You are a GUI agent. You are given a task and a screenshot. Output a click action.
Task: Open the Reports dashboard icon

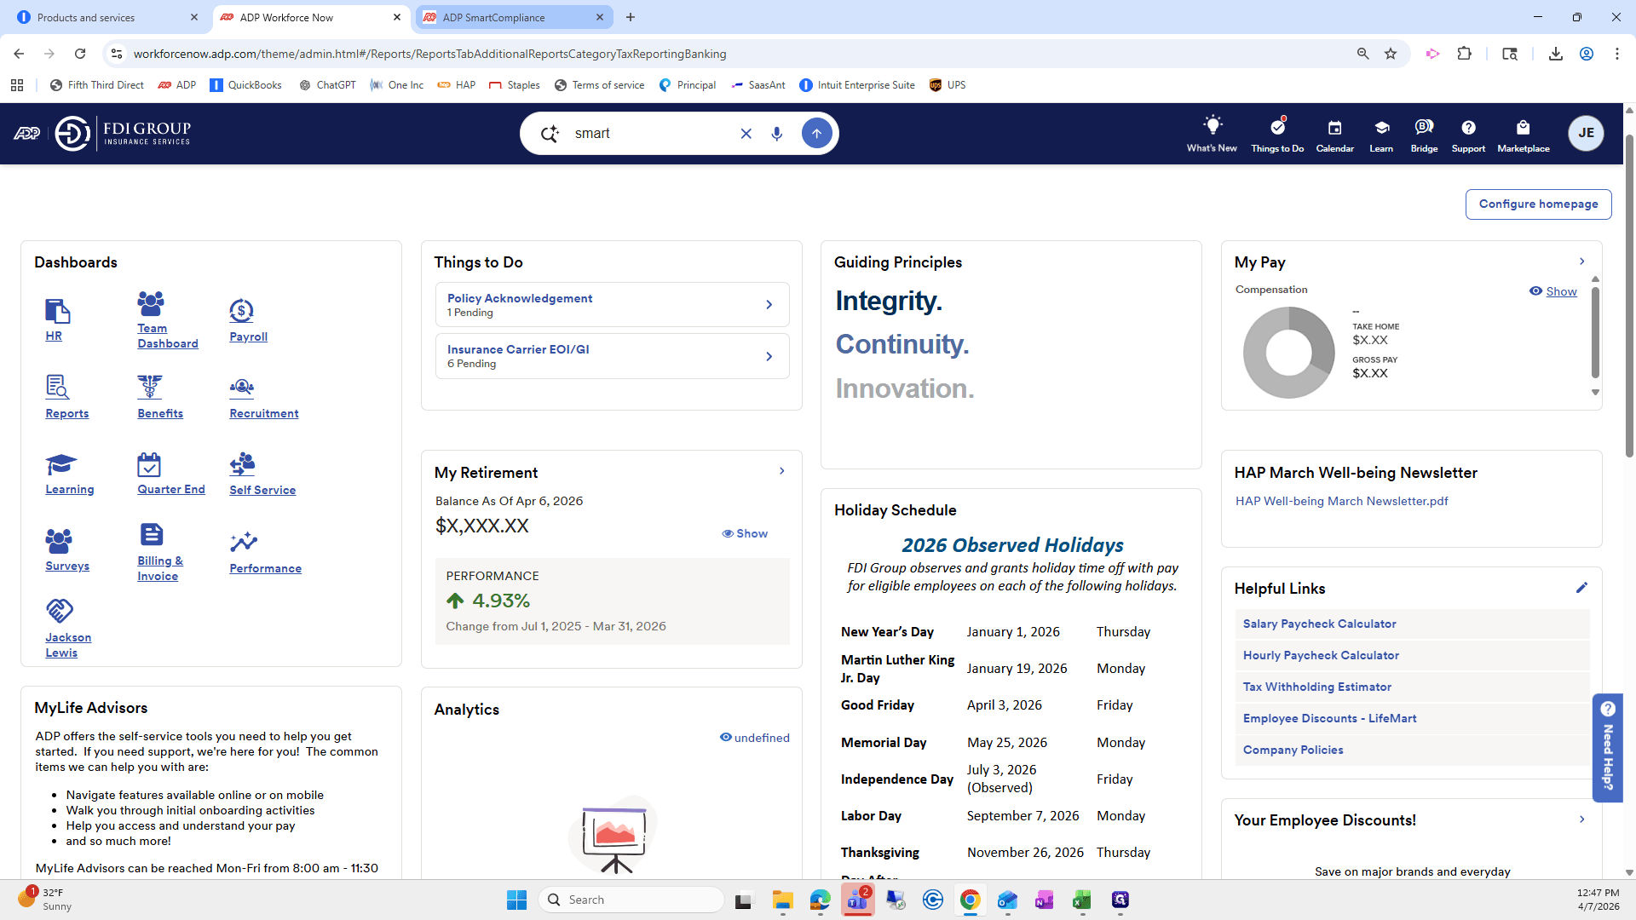(x=57, y=388)
